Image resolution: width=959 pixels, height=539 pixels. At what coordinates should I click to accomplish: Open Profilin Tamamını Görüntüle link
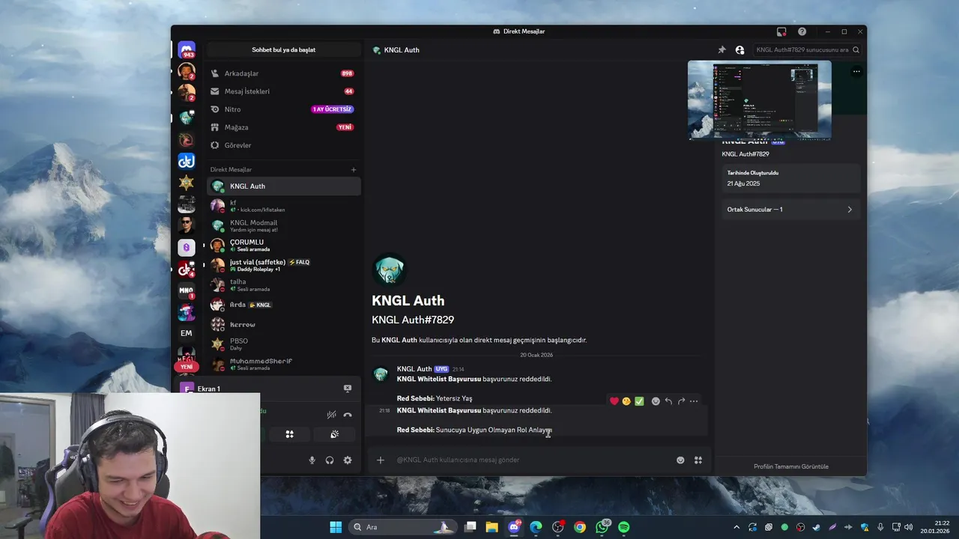click(x=790, y=466)
